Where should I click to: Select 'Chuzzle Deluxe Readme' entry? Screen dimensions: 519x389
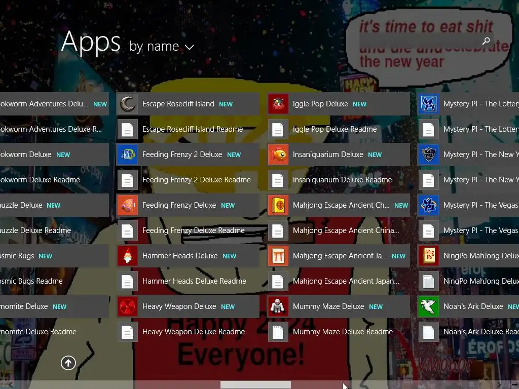click(54, 230)
